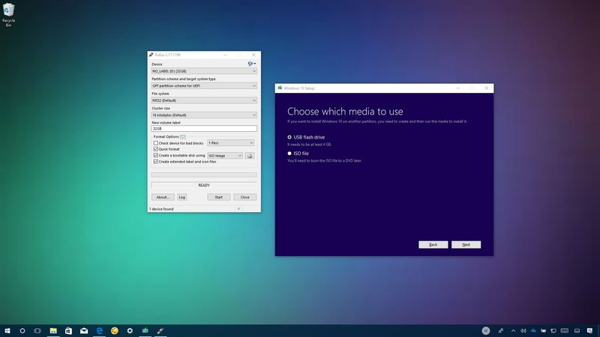Enable Check device for bad blocks
Image resolution: width=600 pixels, height=337 pixels.
pos(156,143)
